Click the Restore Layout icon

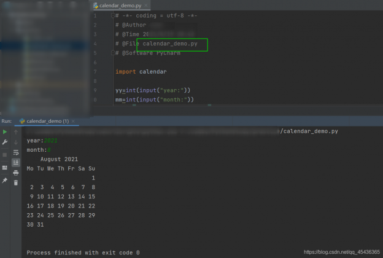pos(5,167)
